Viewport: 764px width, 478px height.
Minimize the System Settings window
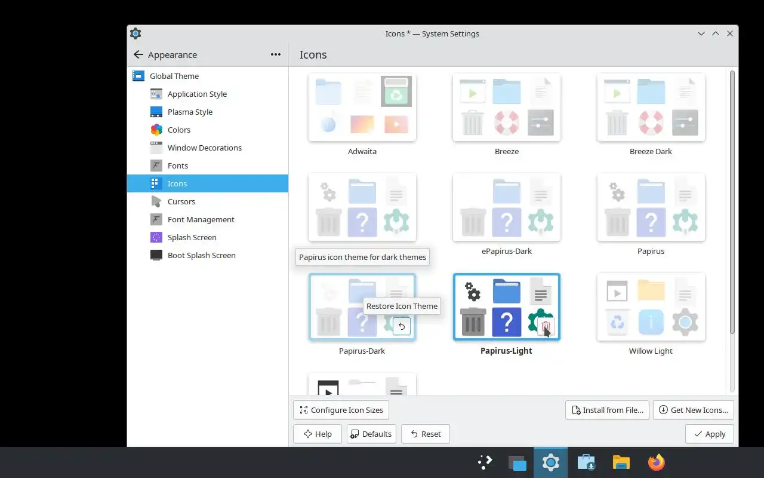(701, 33)
